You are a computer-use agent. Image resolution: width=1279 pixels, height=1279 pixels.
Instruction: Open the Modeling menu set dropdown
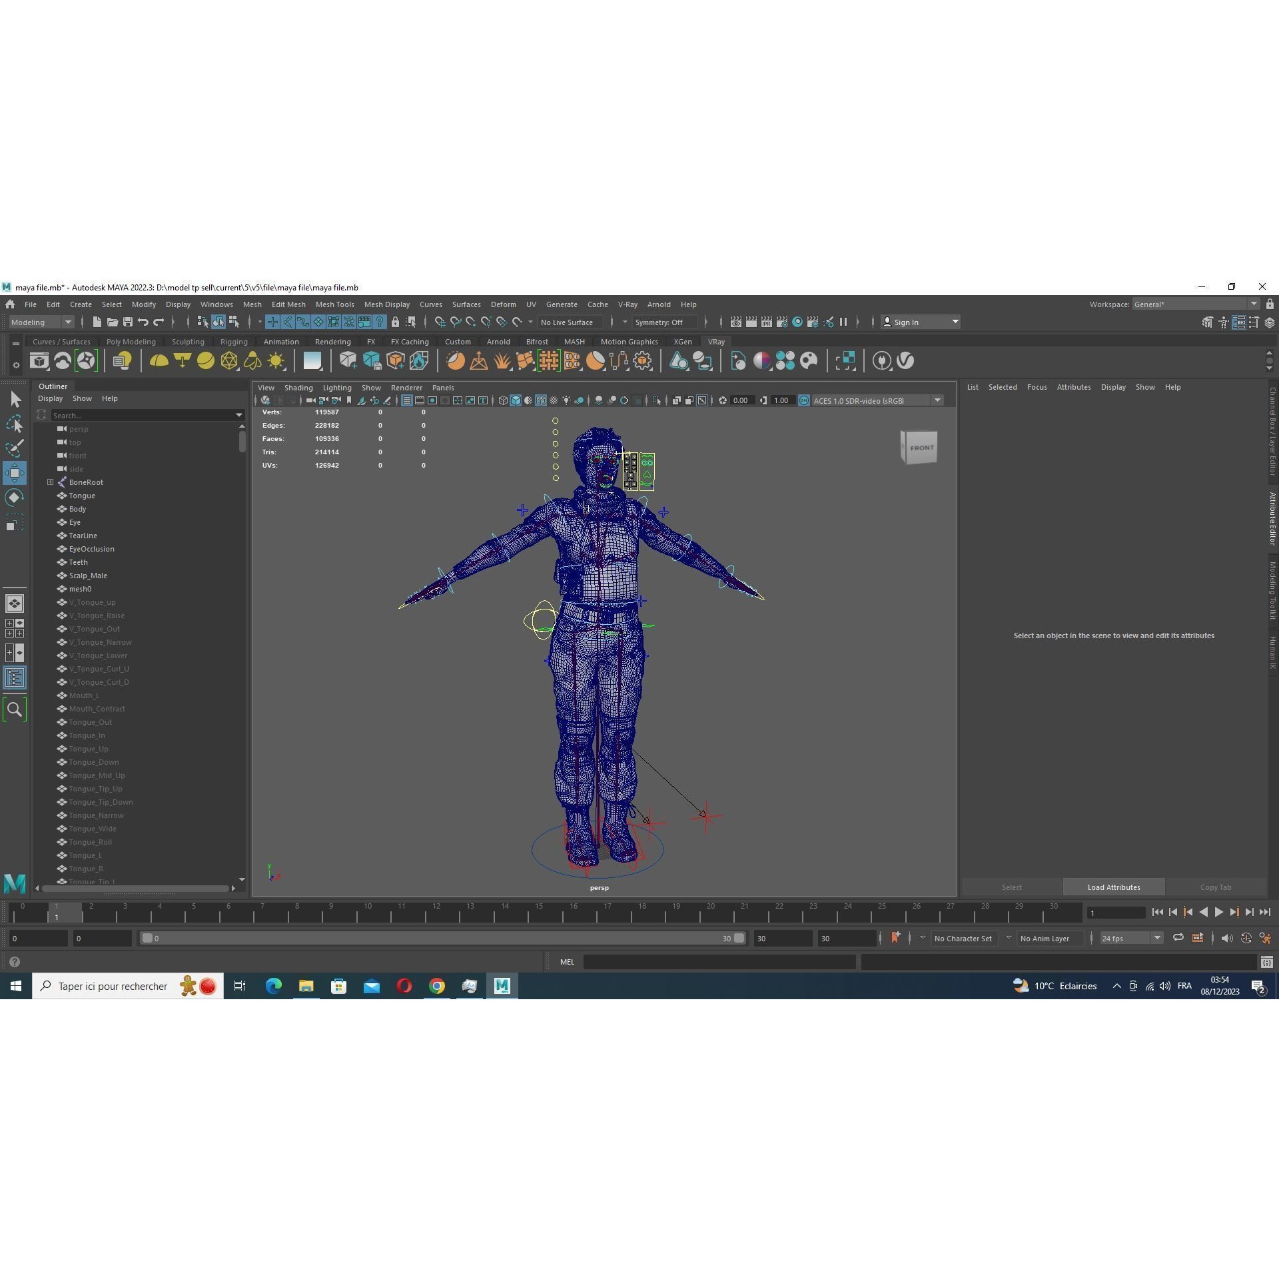tap(41, 322)
